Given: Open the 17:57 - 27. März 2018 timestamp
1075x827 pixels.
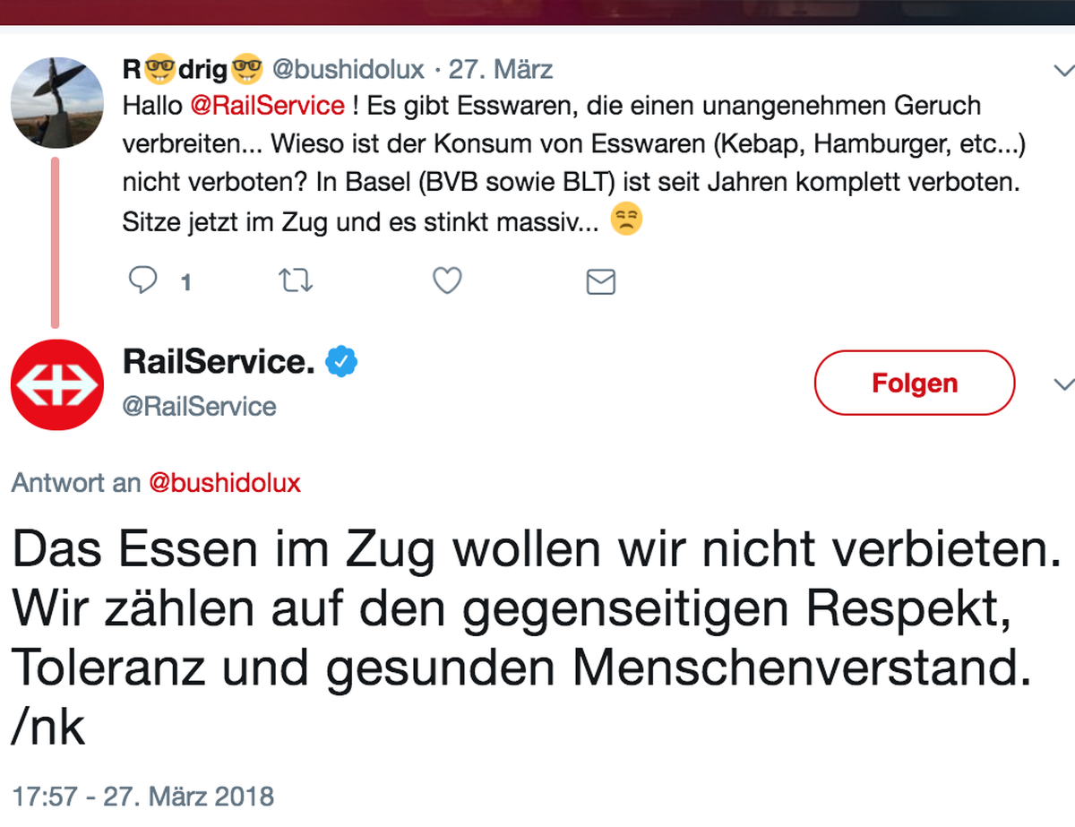Looking at the screenshot, I should [143, 796].
